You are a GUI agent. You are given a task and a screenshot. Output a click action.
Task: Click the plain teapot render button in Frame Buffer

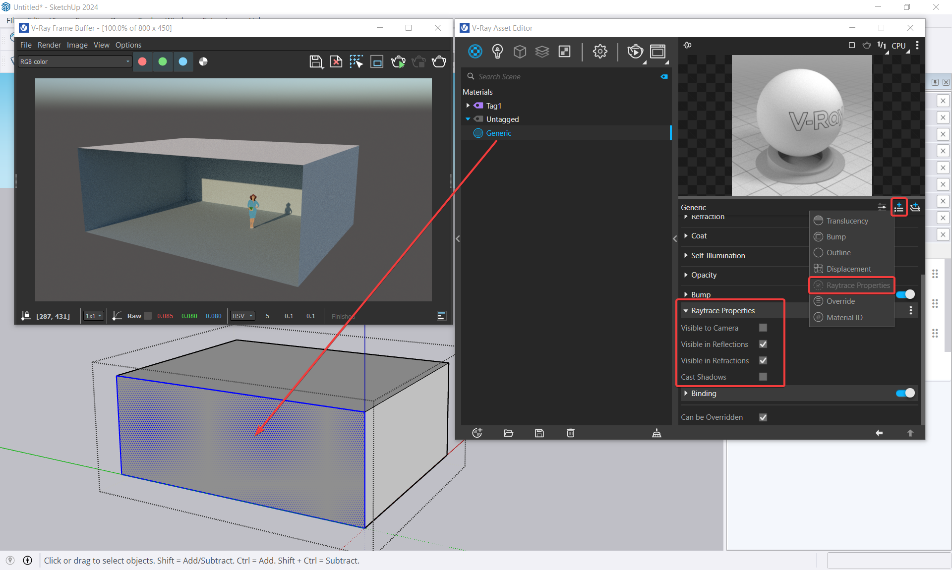[439, 61]
